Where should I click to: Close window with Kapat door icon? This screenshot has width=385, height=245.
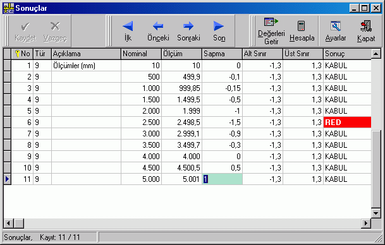tap(366, 31)
